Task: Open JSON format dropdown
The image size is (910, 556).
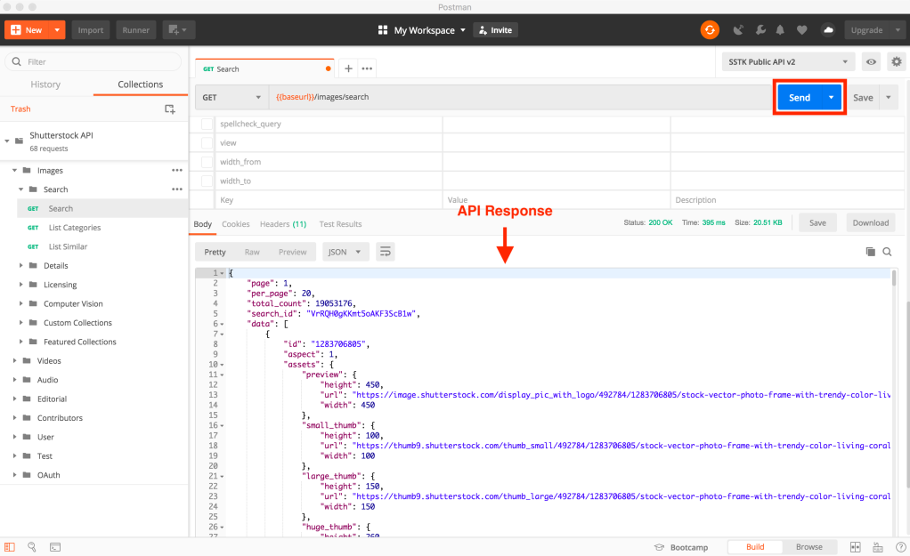Action: (x=345, y=252)
